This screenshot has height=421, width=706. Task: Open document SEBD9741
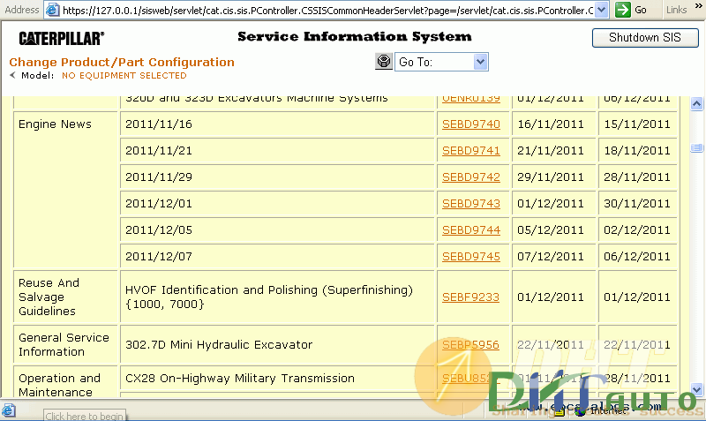pyautogui.click(x=470, y=151)
